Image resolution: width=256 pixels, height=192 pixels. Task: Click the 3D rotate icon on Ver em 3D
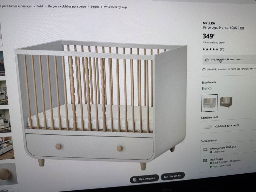point(166,177)
